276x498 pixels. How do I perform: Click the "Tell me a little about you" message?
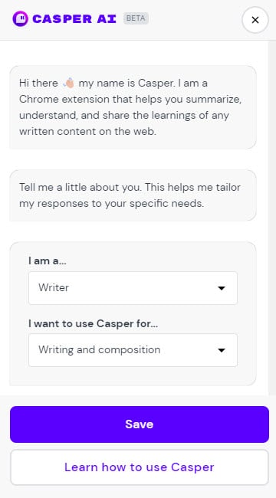point(133,195)
